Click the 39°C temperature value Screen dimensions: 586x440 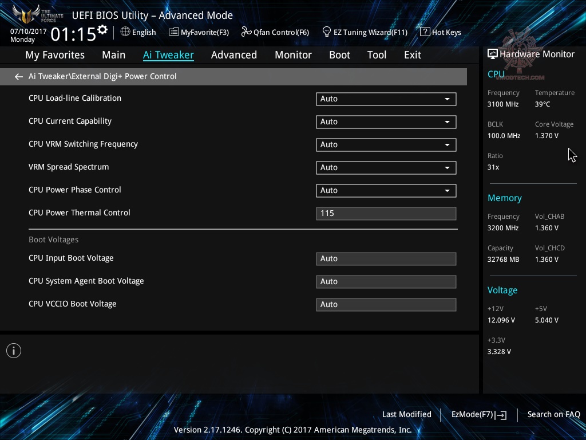pos(543,104)
